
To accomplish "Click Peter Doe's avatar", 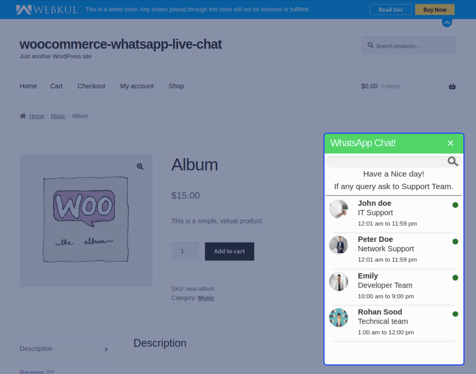I will tap(338, 245).
